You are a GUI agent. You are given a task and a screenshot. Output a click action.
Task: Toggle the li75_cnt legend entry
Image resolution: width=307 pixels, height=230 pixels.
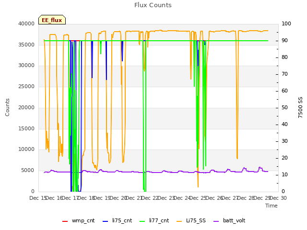coord(117,220)
